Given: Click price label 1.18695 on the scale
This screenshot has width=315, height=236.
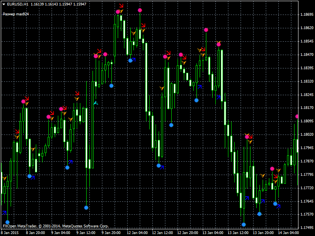Looking at the screenshot, I should coord(307,15).
